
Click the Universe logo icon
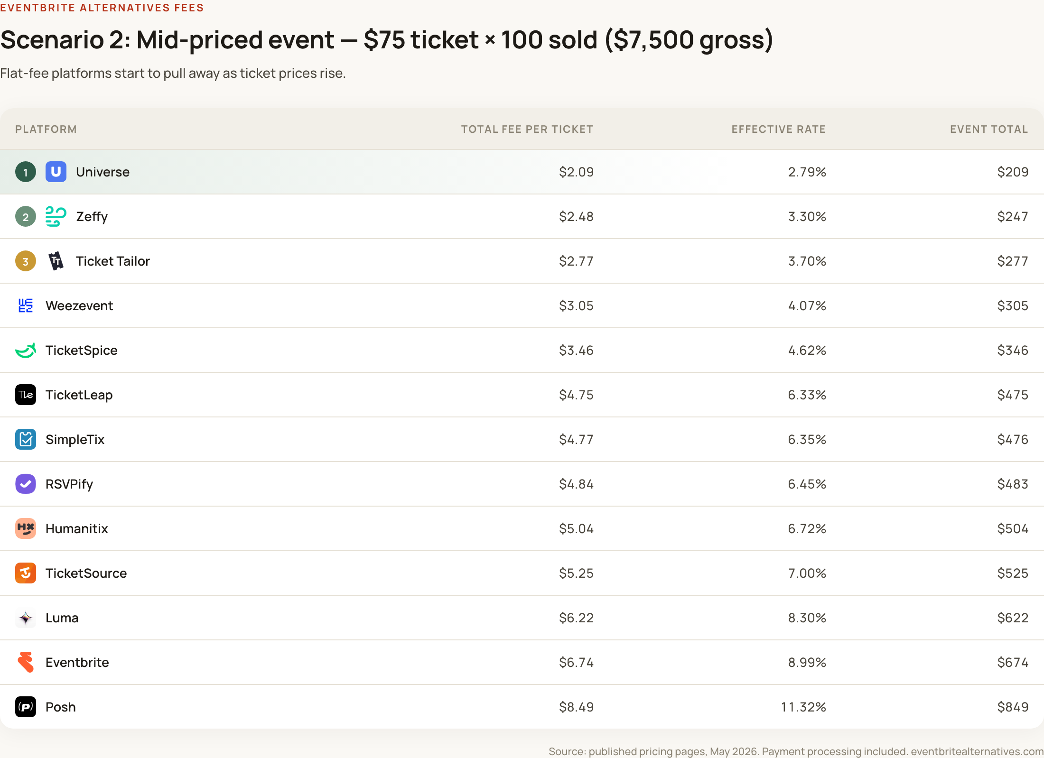click(56, 172)
